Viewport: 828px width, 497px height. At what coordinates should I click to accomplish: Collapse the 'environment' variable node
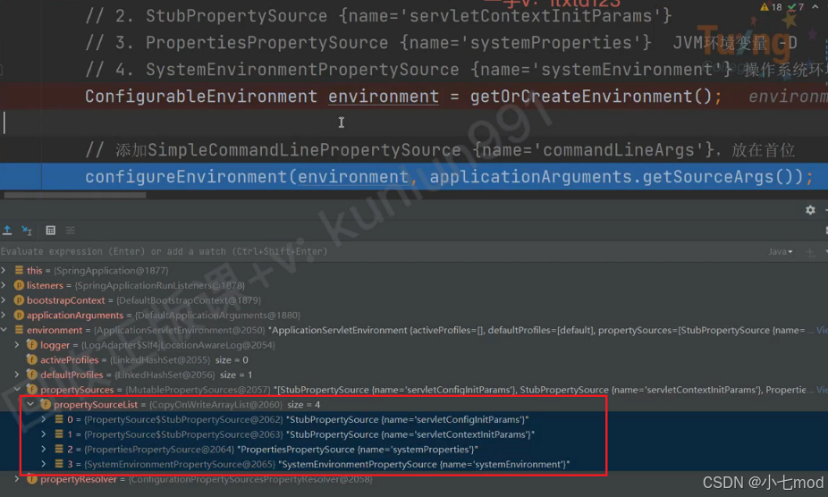pyautogui.click(x=4, y=330)
